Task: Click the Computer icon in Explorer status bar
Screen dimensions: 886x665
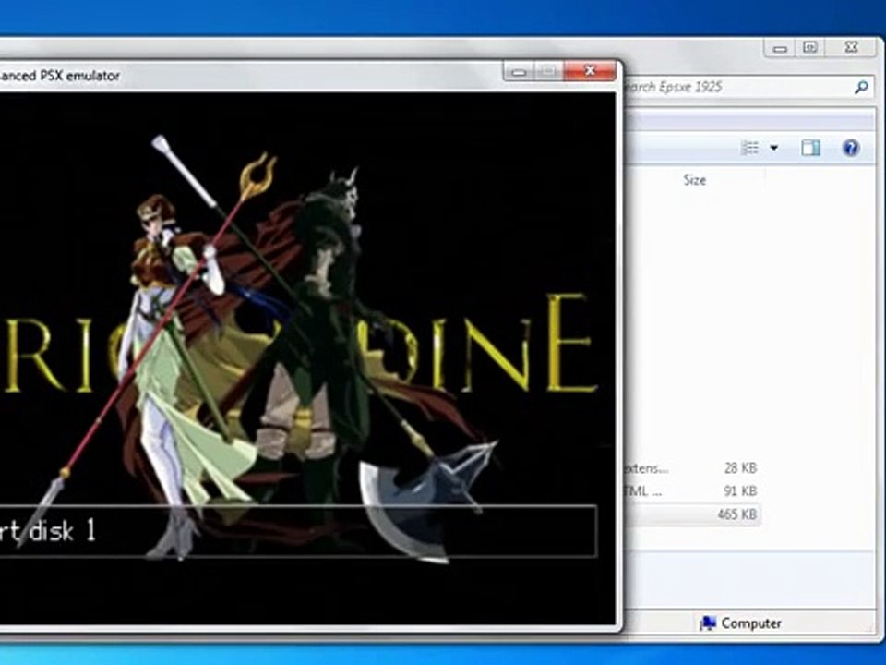Action: [708, 623]
